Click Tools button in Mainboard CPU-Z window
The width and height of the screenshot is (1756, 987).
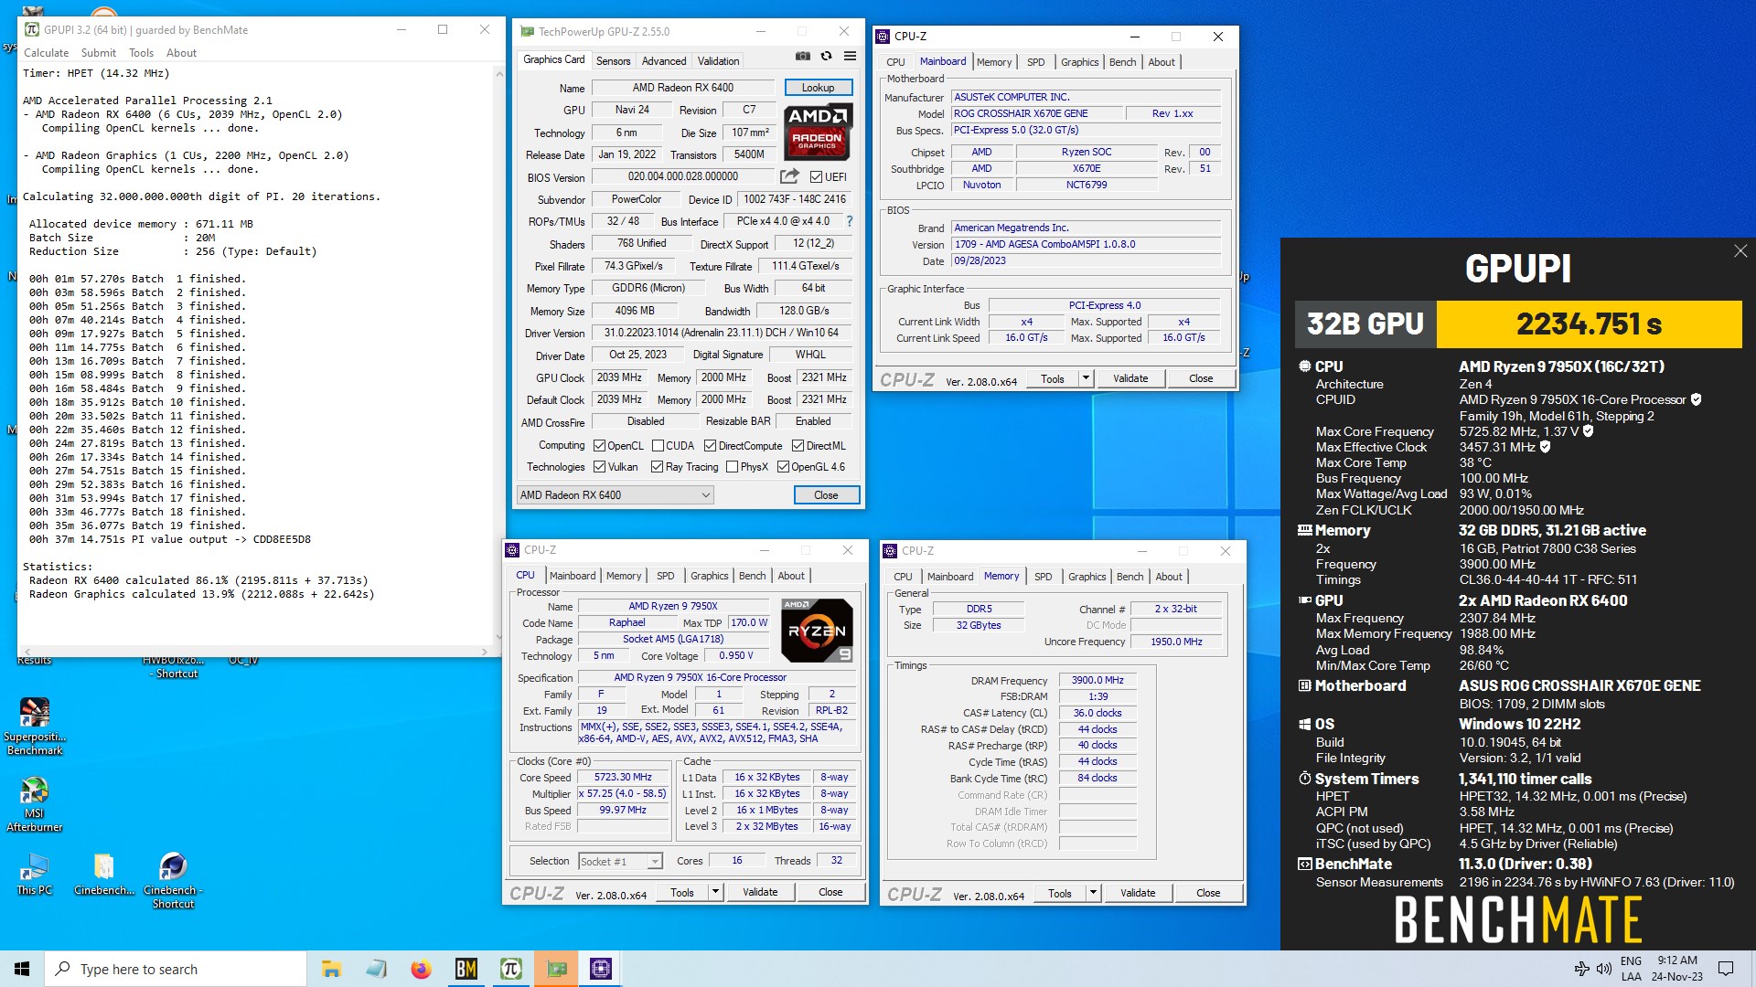1053,378
